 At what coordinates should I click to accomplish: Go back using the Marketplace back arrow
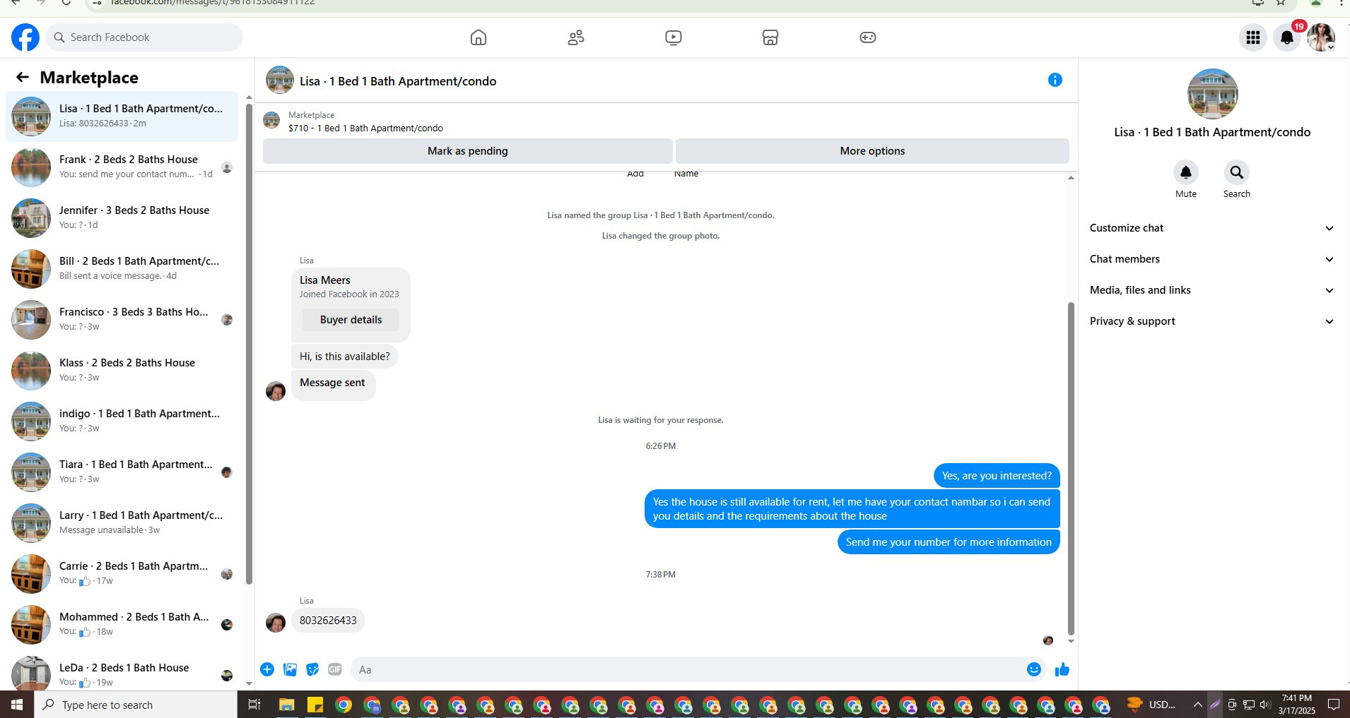click(23, 78)
